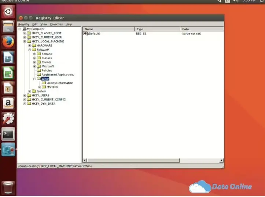
Task: Select the HKEY_USERS key label
Action: (x=40, y=95)
